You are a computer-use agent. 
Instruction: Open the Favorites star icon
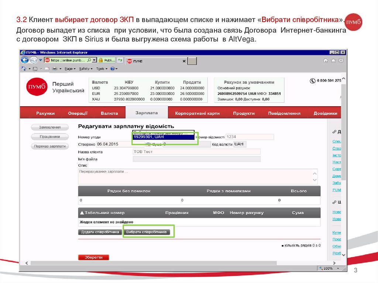click(x=333, y=61)
